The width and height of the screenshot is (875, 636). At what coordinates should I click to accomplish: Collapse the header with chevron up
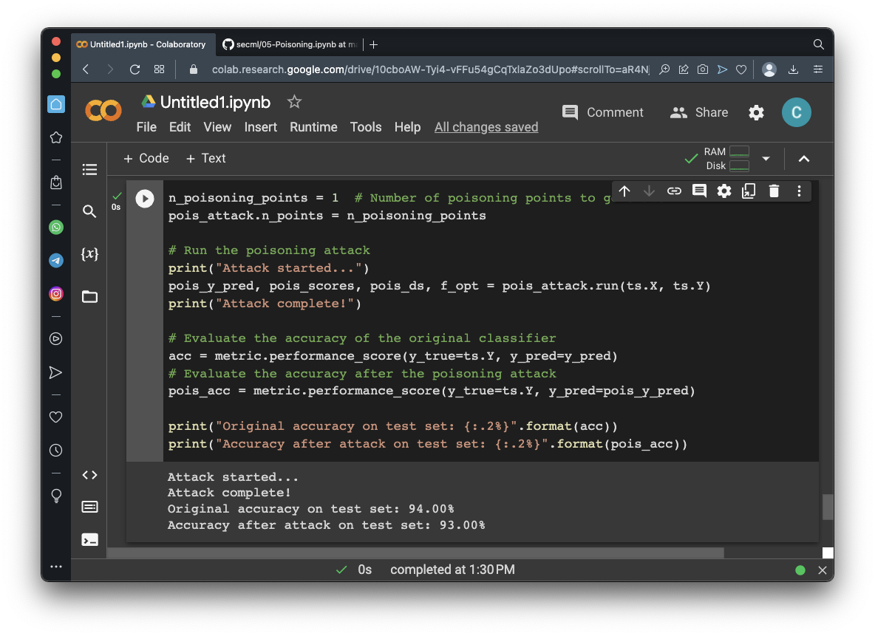(804, 159)
